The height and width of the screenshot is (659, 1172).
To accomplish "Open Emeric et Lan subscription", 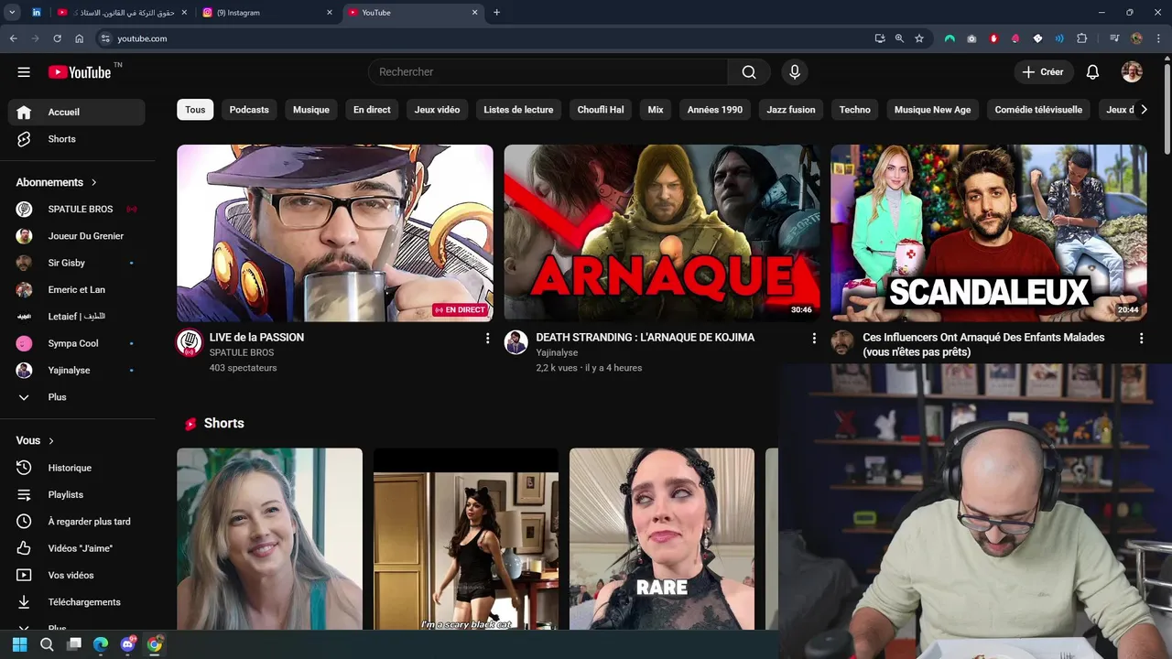I will (x=76, y=289).
